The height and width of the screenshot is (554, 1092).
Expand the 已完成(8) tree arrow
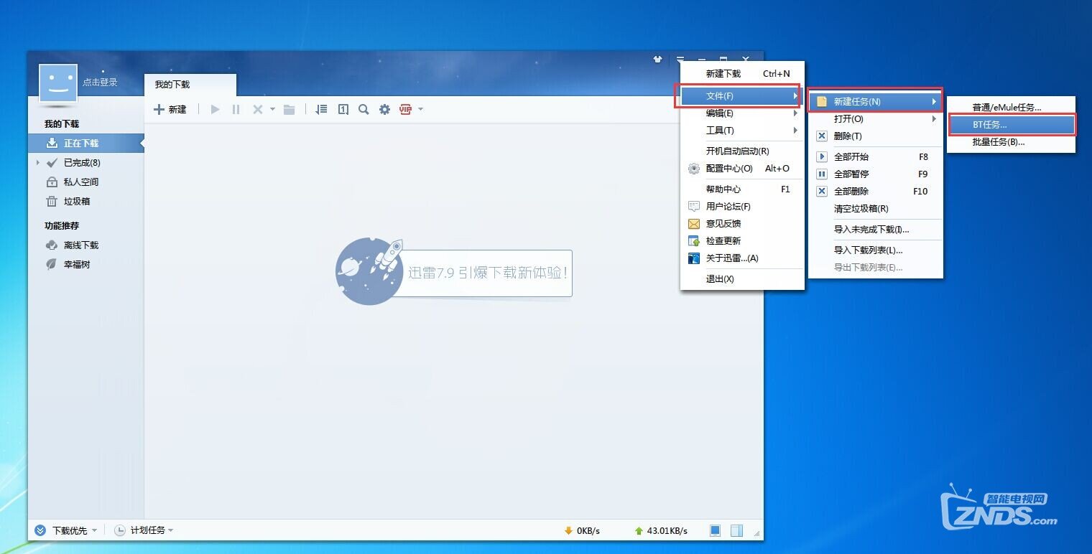(x=38, y=163)
